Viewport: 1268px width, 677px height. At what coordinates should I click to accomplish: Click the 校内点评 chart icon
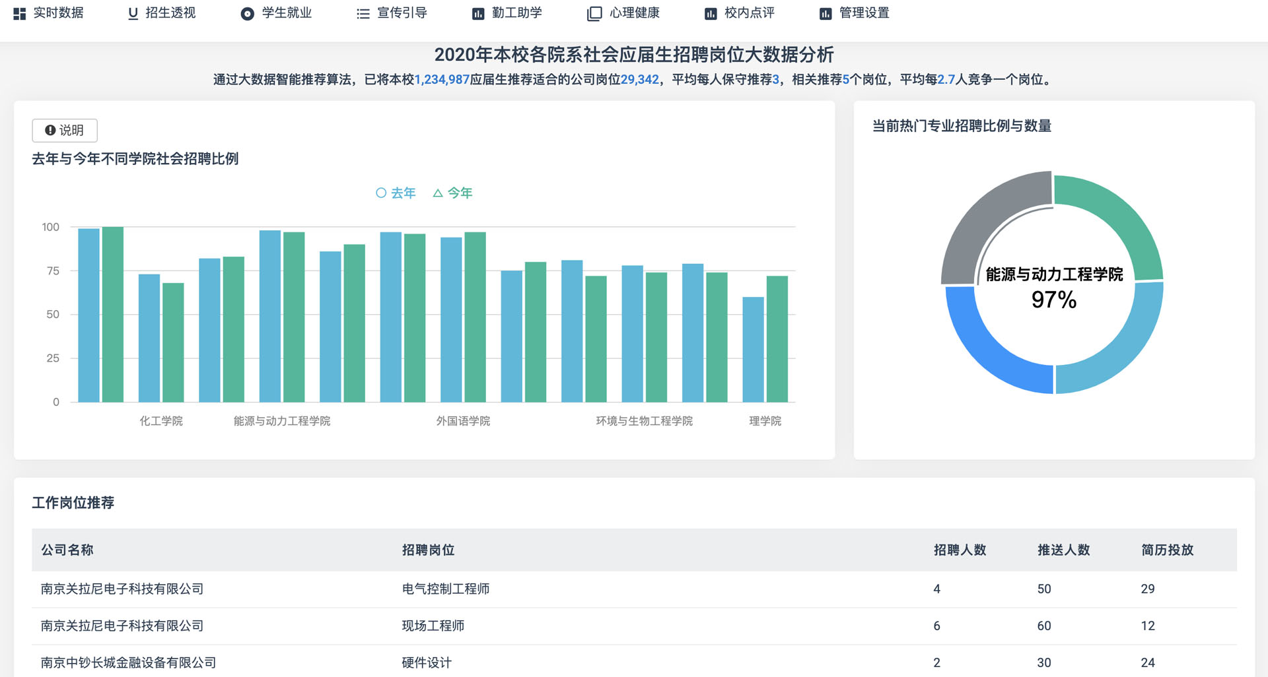pyautogui.click(x=710, y=14)
